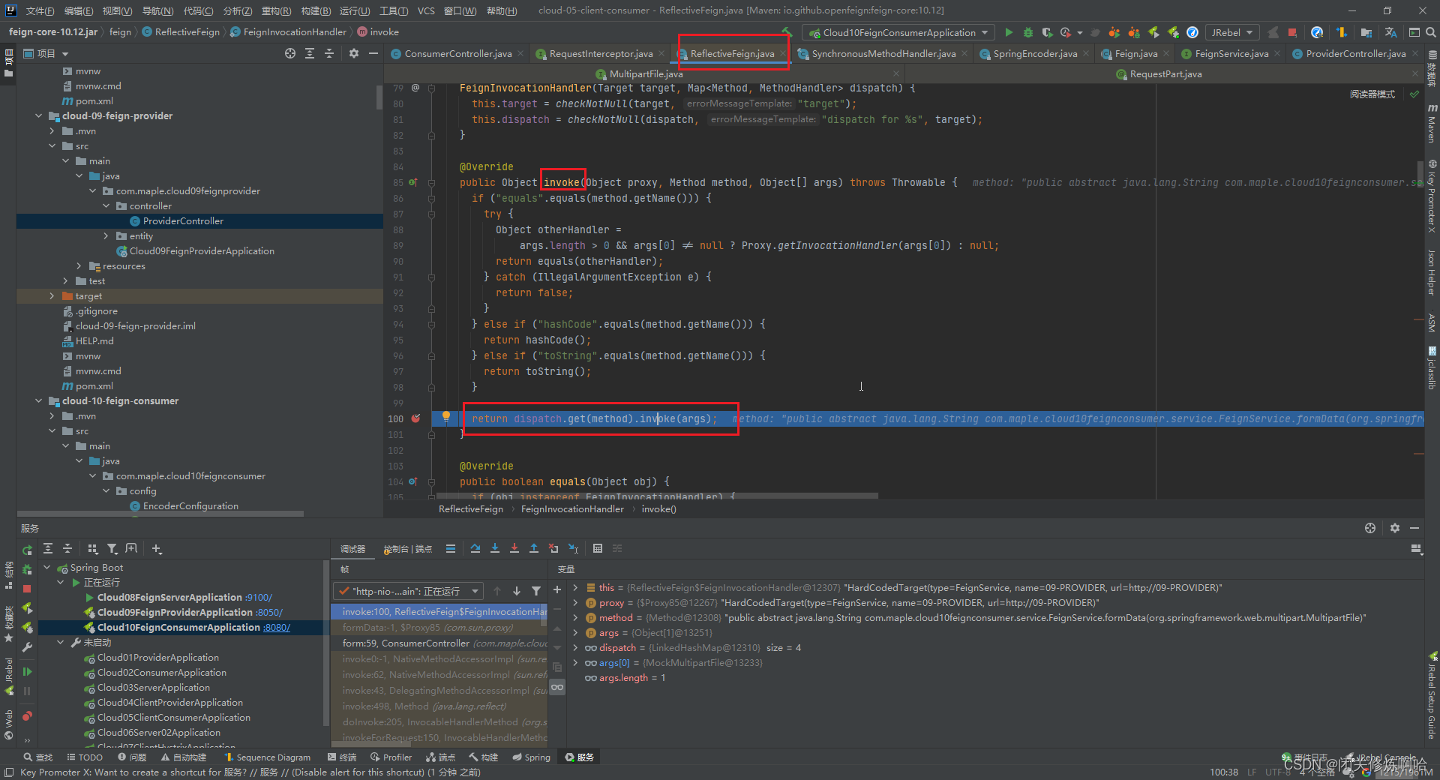Select frame "form:59, ConsumerController" in stack
Viewport: 1440px width, 780px height.
point(439,643)
